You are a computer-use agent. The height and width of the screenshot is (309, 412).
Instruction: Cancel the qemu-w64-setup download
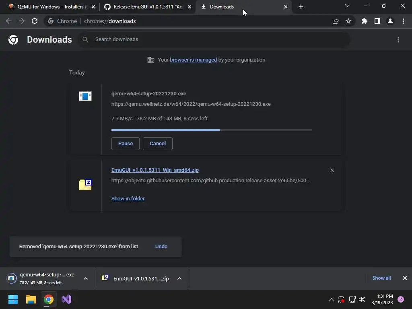[x=158, y=144]
